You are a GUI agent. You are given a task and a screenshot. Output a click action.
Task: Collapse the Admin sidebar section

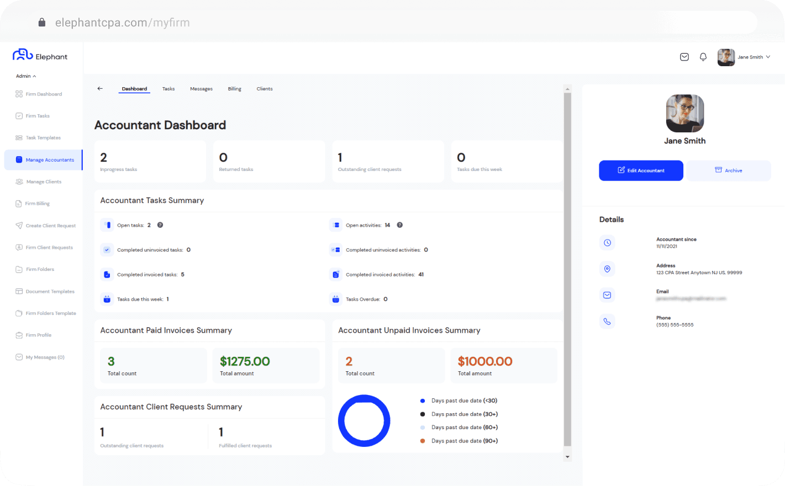coord(25,76)
